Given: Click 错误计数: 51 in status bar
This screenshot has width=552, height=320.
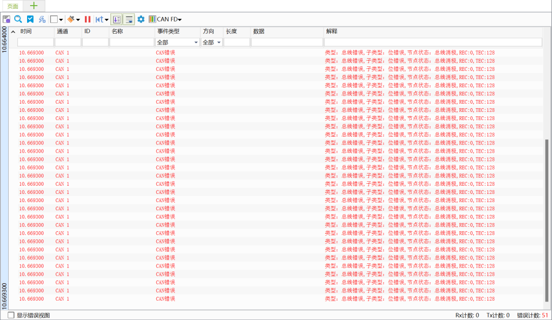Looking at the screenshot, I should tap(532, 315).
